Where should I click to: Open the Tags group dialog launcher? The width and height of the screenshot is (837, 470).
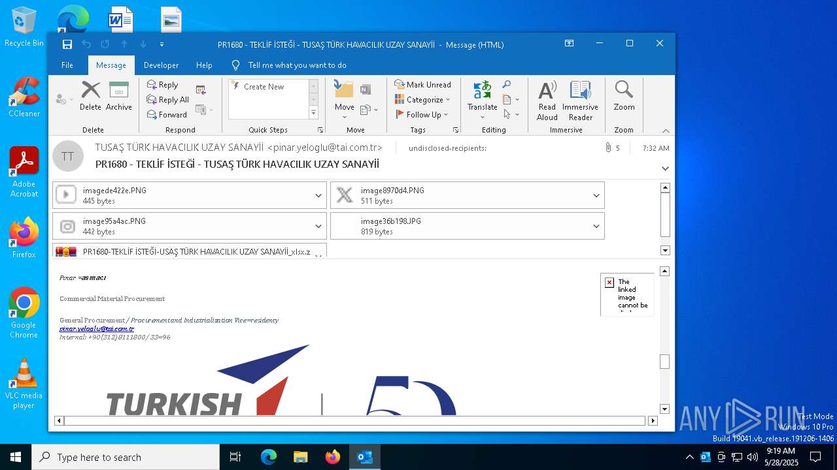[x=456, y=130]
